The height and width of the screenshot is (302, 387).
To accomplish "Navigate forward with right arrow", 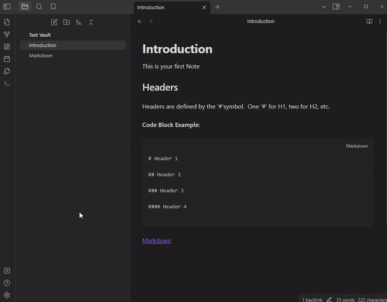I will (x=150, y=21).
